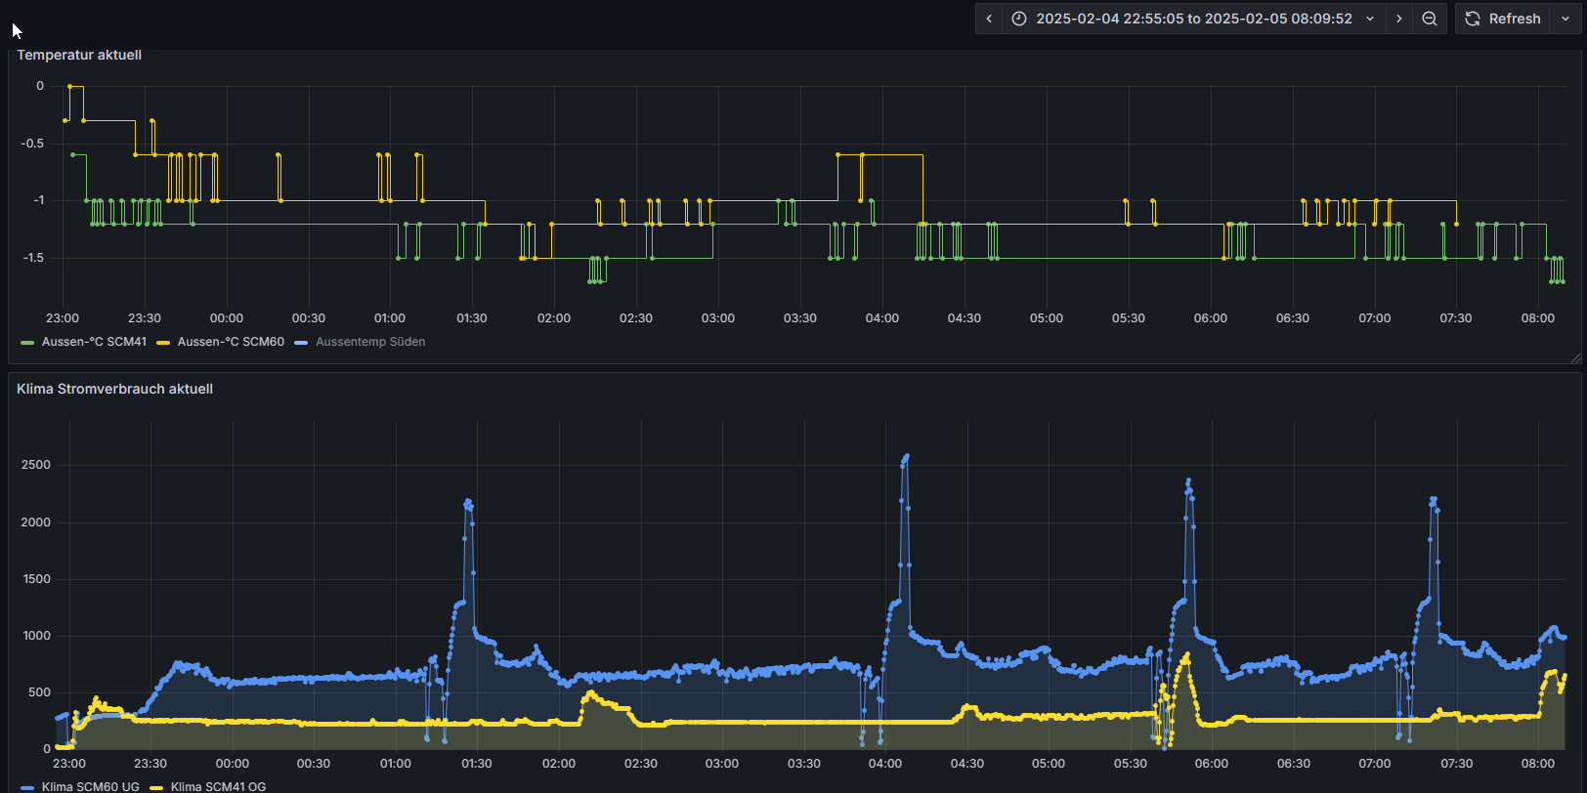Toggle Aussen-°C SCM41 series visibility
Viewport: 1587px width, 793px height.
click(x=94, y=342)
